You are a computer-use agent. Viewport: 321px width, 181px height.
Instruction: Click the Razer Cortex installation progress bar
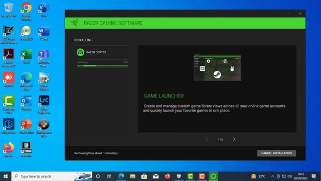click(102, 66)
